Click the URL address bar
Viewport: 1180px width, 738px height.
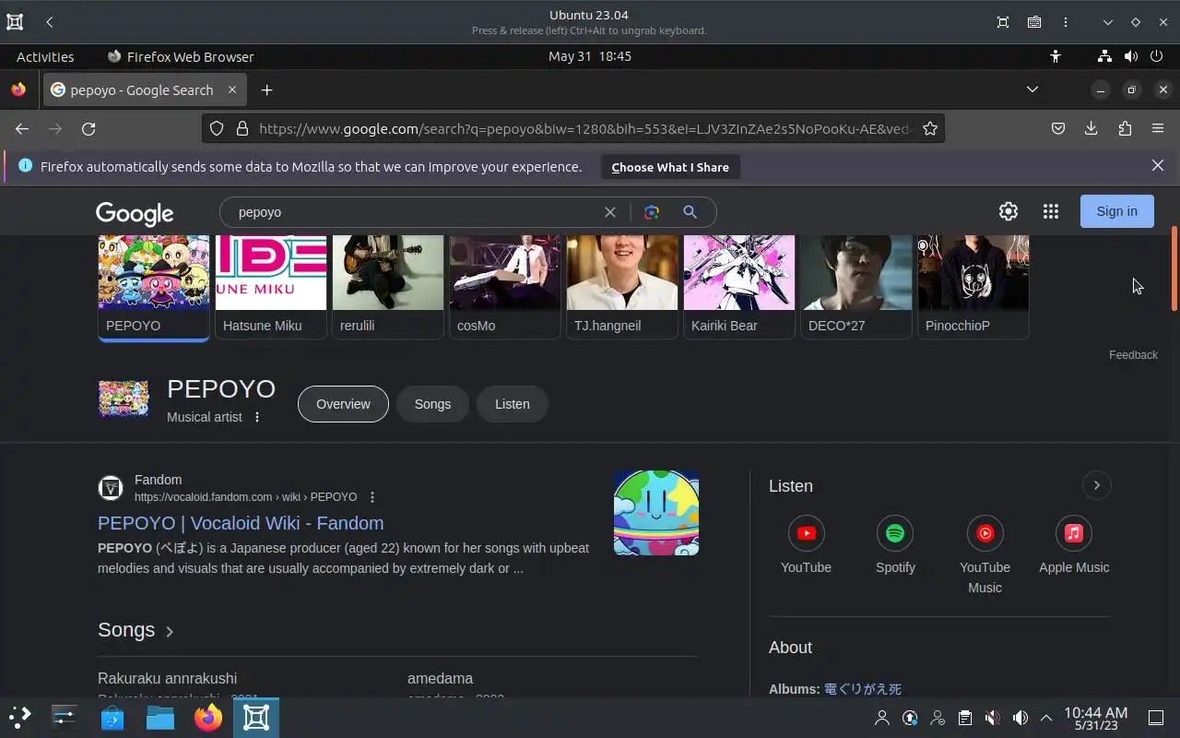click(x=584, y=129)
